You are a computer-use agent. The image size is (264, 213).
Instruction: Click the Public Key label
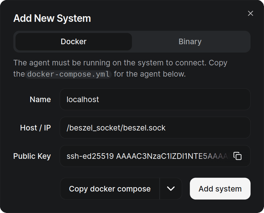pos(32,156)
